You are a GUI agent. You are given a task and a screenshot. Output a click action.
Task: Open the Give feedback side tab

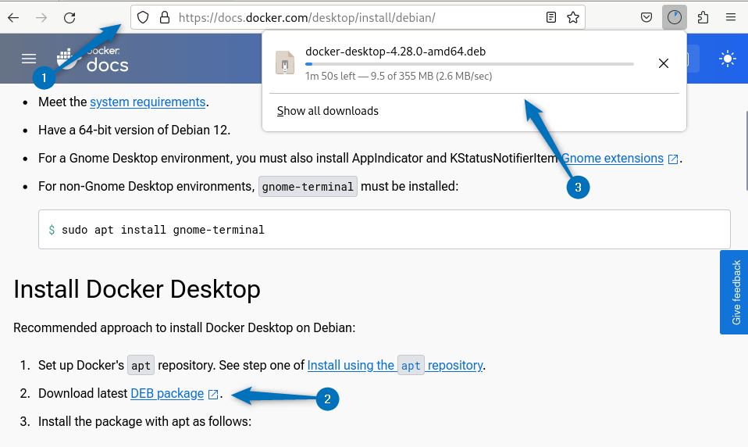coord(734,292)
